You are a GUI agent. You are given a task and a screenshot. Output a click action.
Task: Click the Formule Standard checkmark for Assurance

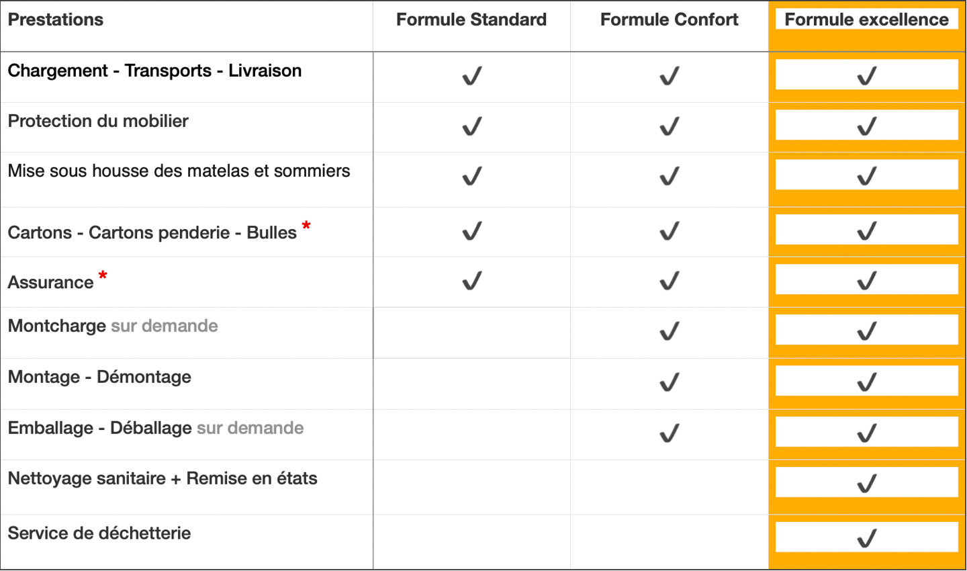point(472,280)
